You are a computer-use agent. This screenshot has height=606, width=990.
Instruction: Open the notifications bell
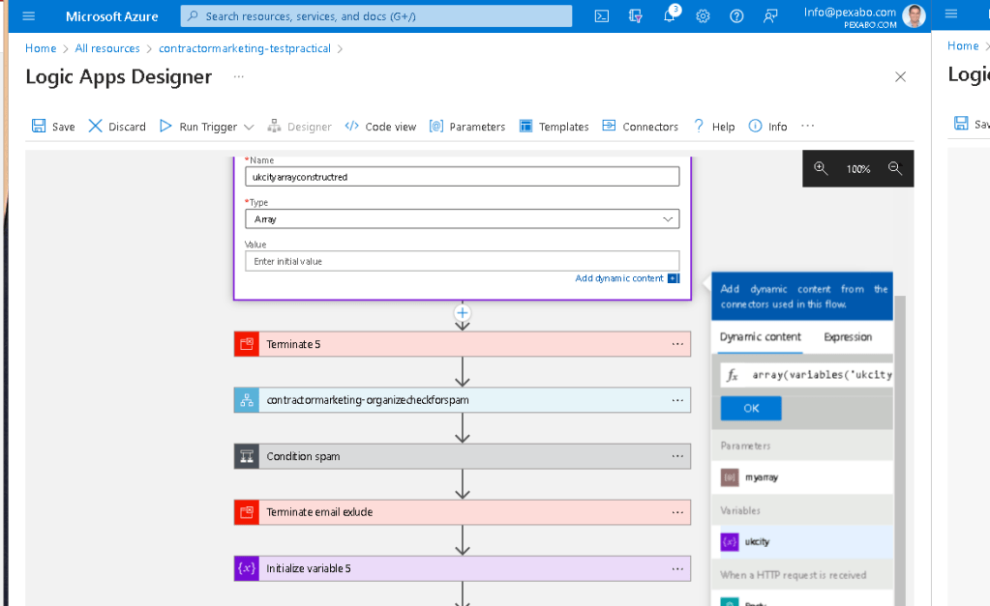coord(670,15)
